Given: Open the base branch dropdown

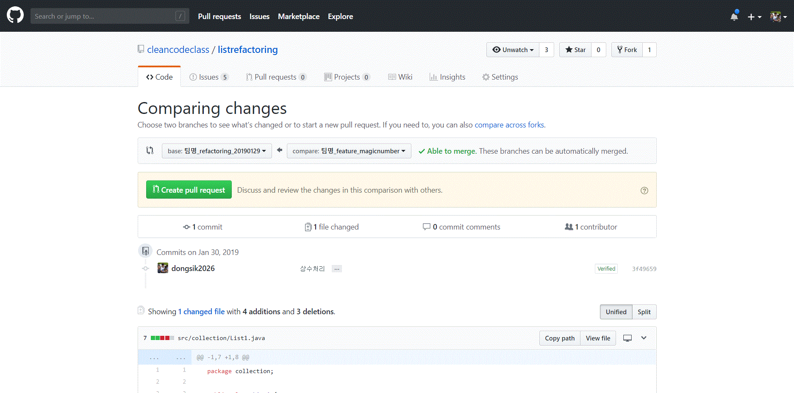Looking at the screenshot, I should point(217,151).
